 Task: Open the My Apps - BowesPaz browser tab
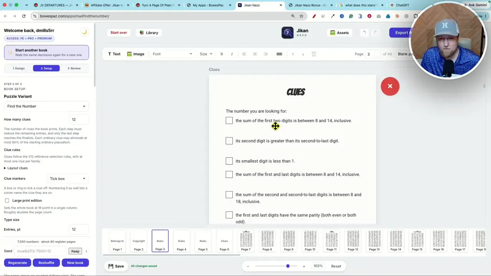pos(208,5)
